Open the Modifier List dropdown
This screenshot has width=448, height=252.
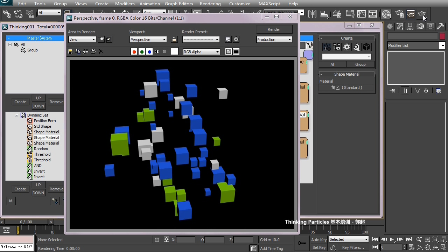(x=416, y=45)
